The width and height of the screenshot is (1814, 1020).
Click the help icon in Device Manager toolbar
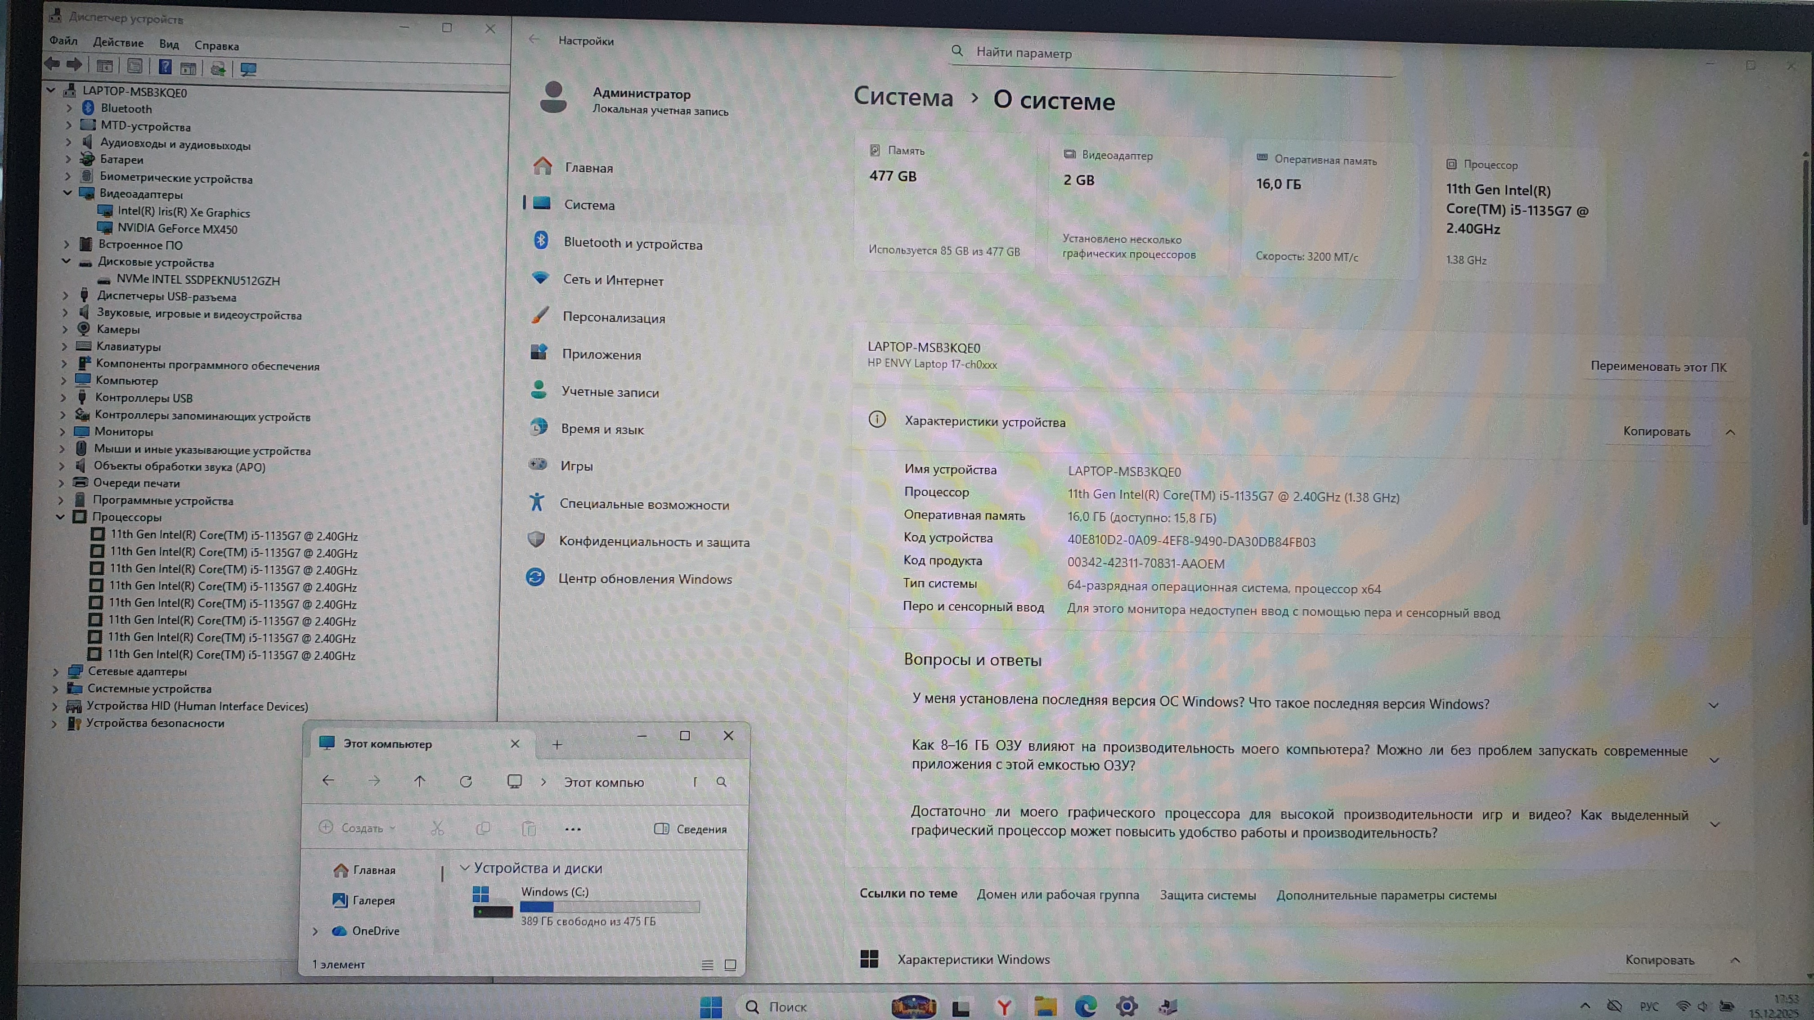pos(165,67)
